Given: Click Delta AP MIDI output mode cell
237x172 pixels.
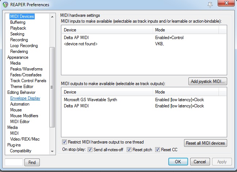Looking at the screenshot, I should pos(180,106).
